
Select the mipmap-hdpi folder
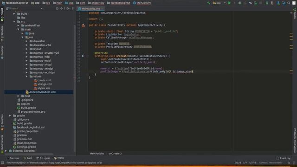40,57
